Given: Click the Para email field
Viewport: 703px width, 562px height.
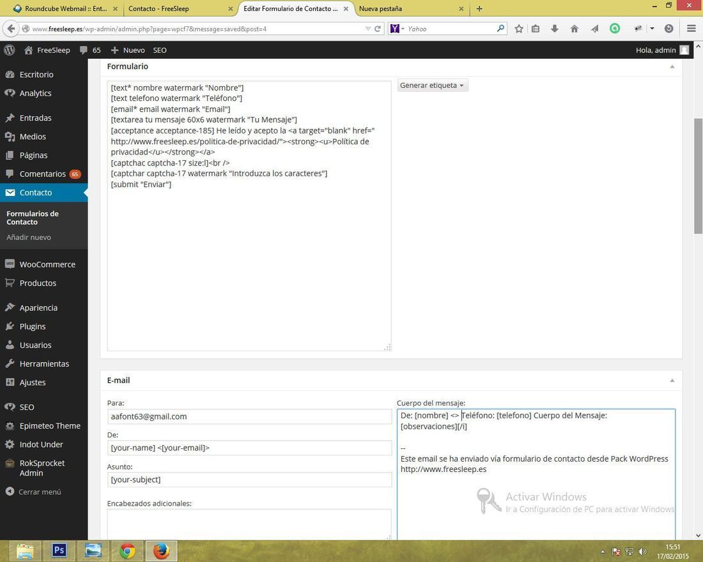Looking at the screenshot, I should [249, 416].
